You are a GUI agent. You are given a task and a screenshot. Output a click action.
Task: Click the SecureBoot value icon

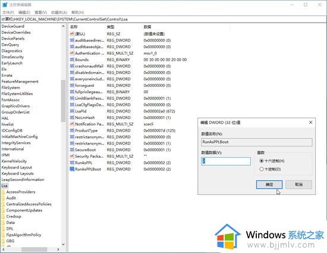click(x=72, y=149)
